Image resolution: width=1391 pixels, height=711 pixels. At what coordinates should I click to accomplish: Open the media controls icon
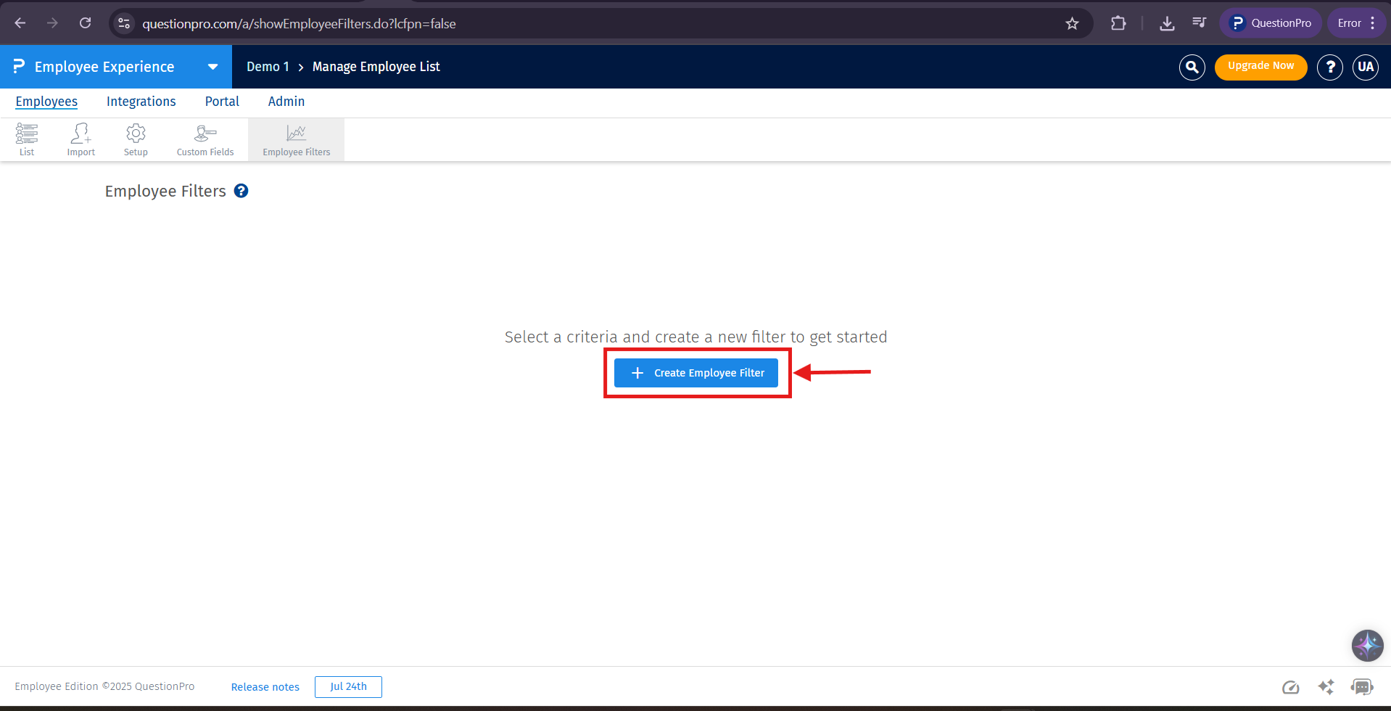click(x=1199, y=23)
